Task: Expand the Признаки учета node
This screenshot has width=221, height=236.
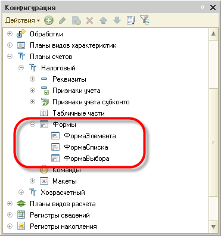Action: click(x=32, y=91)
